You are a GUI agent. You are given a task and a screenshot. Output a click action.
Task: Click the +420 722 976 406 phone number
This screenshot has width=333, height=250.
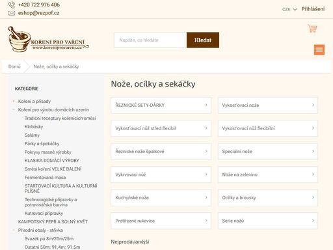(39, 5)
